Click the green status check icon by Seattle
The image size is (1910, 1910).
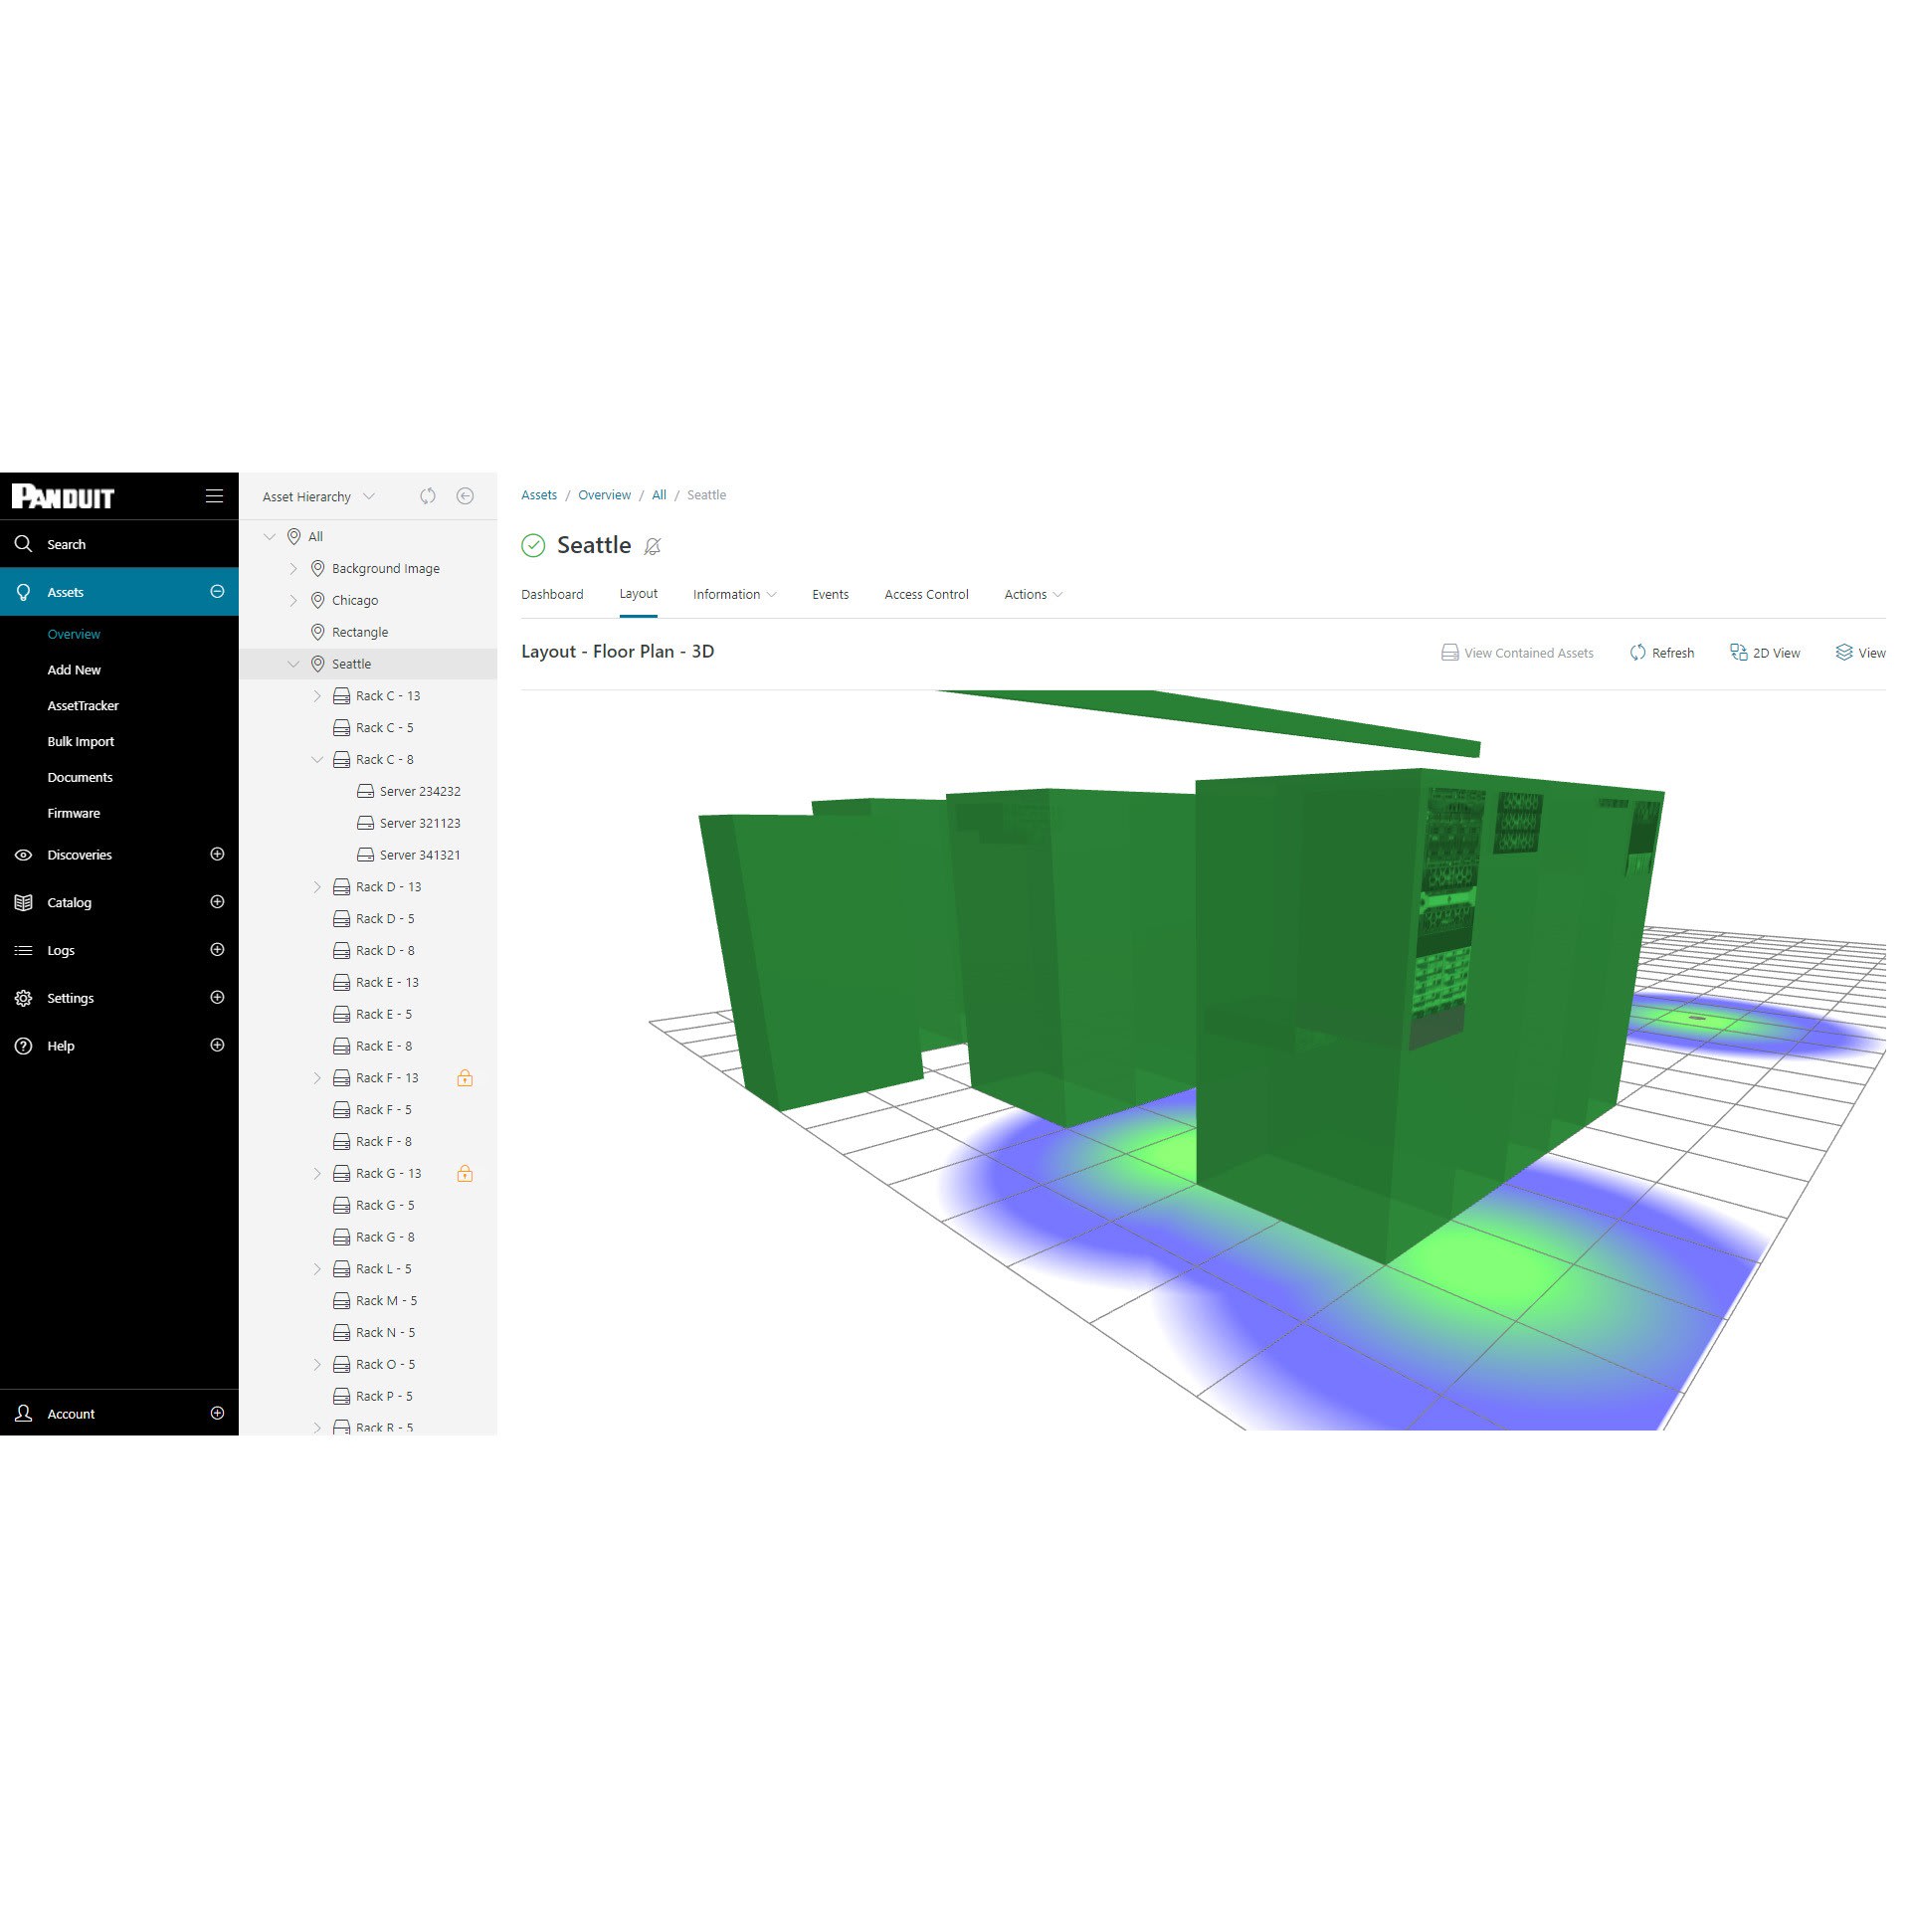click(533, 545)
